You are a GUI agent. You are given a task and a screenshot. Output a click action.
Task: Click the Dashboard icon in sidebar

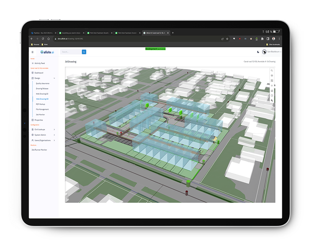[33, 73]
